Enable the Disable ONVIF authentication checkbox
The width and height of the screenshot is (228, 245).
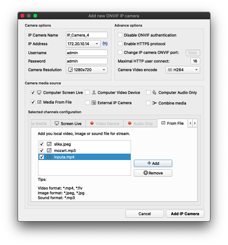coord(120,35)
